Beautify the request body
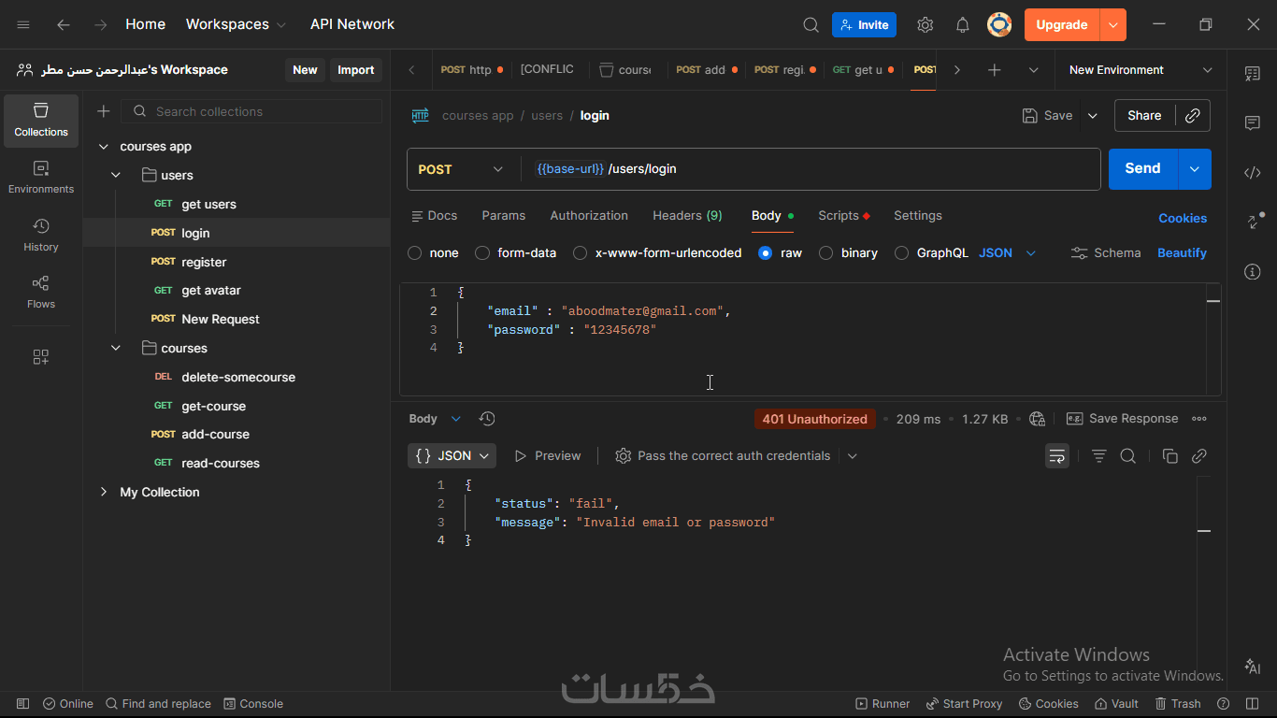The width and height of the screenshot is (1277, 718). pos(1182,253)
